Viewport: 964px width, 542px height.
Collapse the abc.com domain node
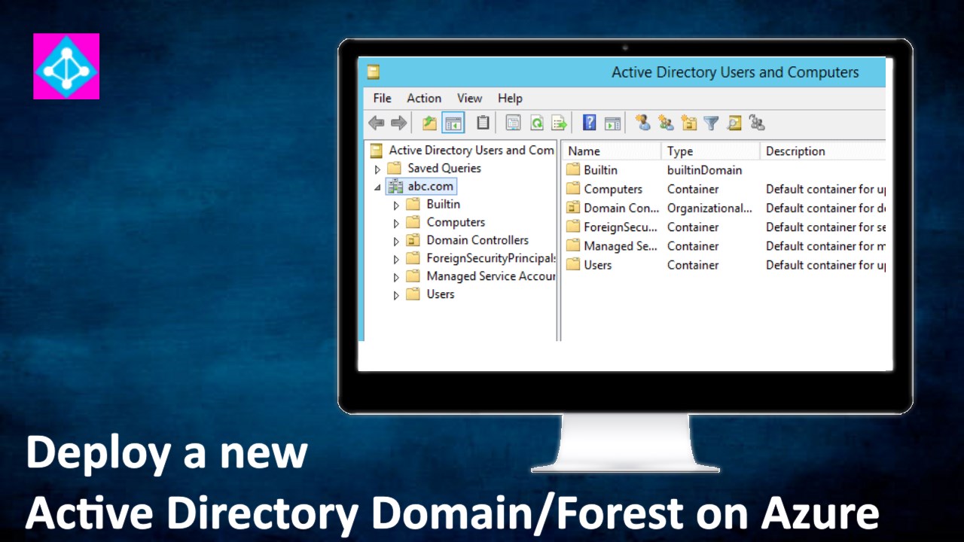378,187
